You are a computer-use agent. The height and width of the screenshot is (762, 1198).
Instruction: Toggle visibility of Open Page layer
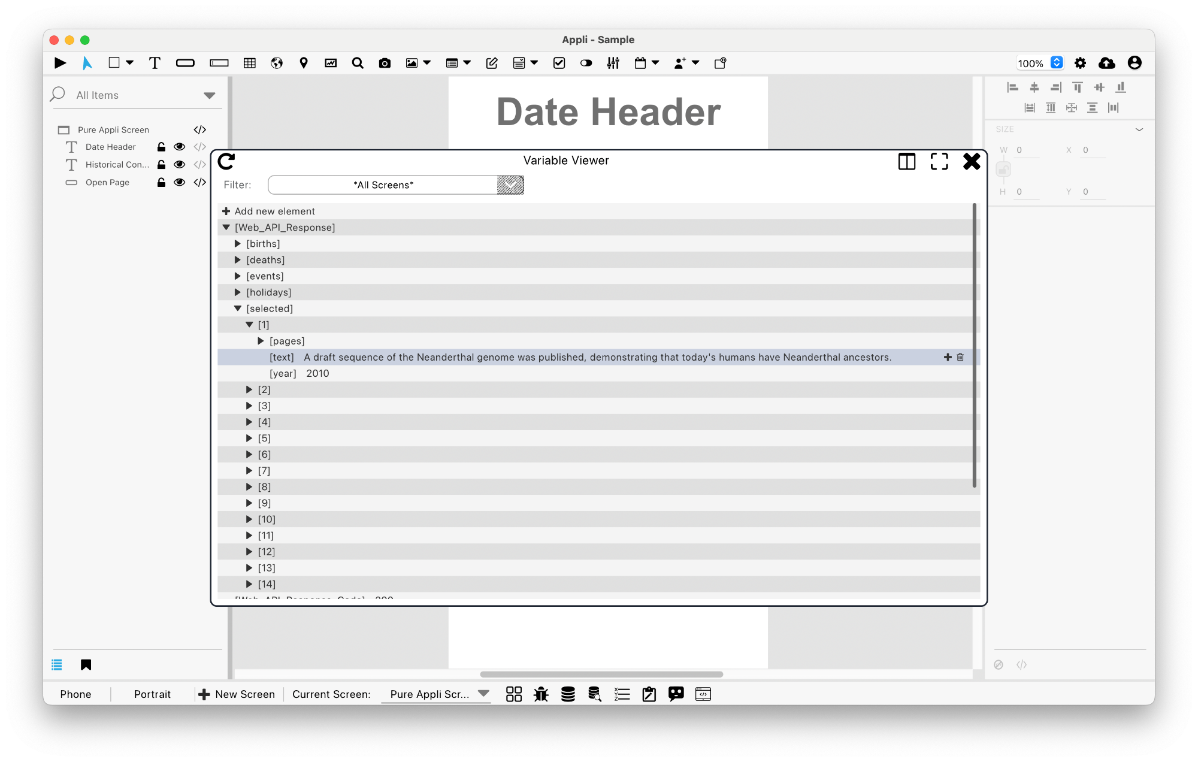coord(179,182)
